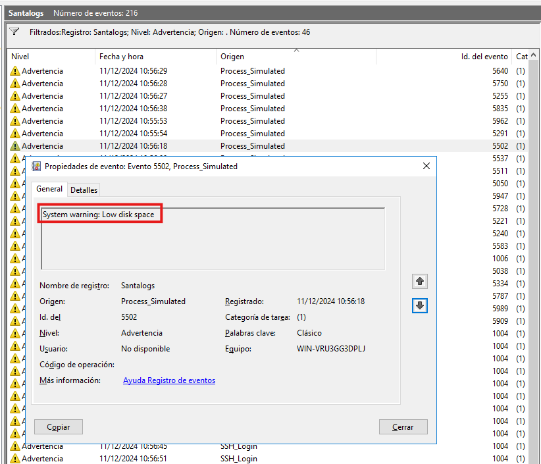This screenshot has width=541, height=464.
Task: Click the list scrollbar up arrow
Action: (533, 55)
